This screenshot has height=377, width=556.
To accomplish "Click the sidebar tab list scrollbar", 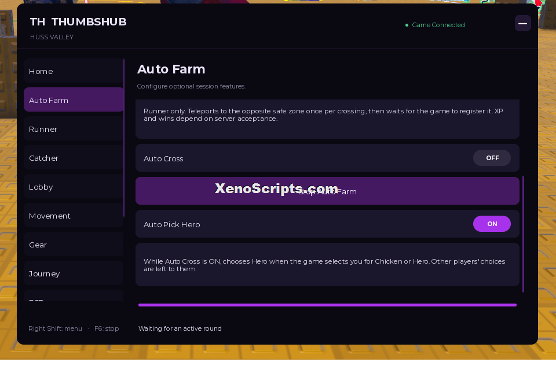I will [x=124, y=138].
